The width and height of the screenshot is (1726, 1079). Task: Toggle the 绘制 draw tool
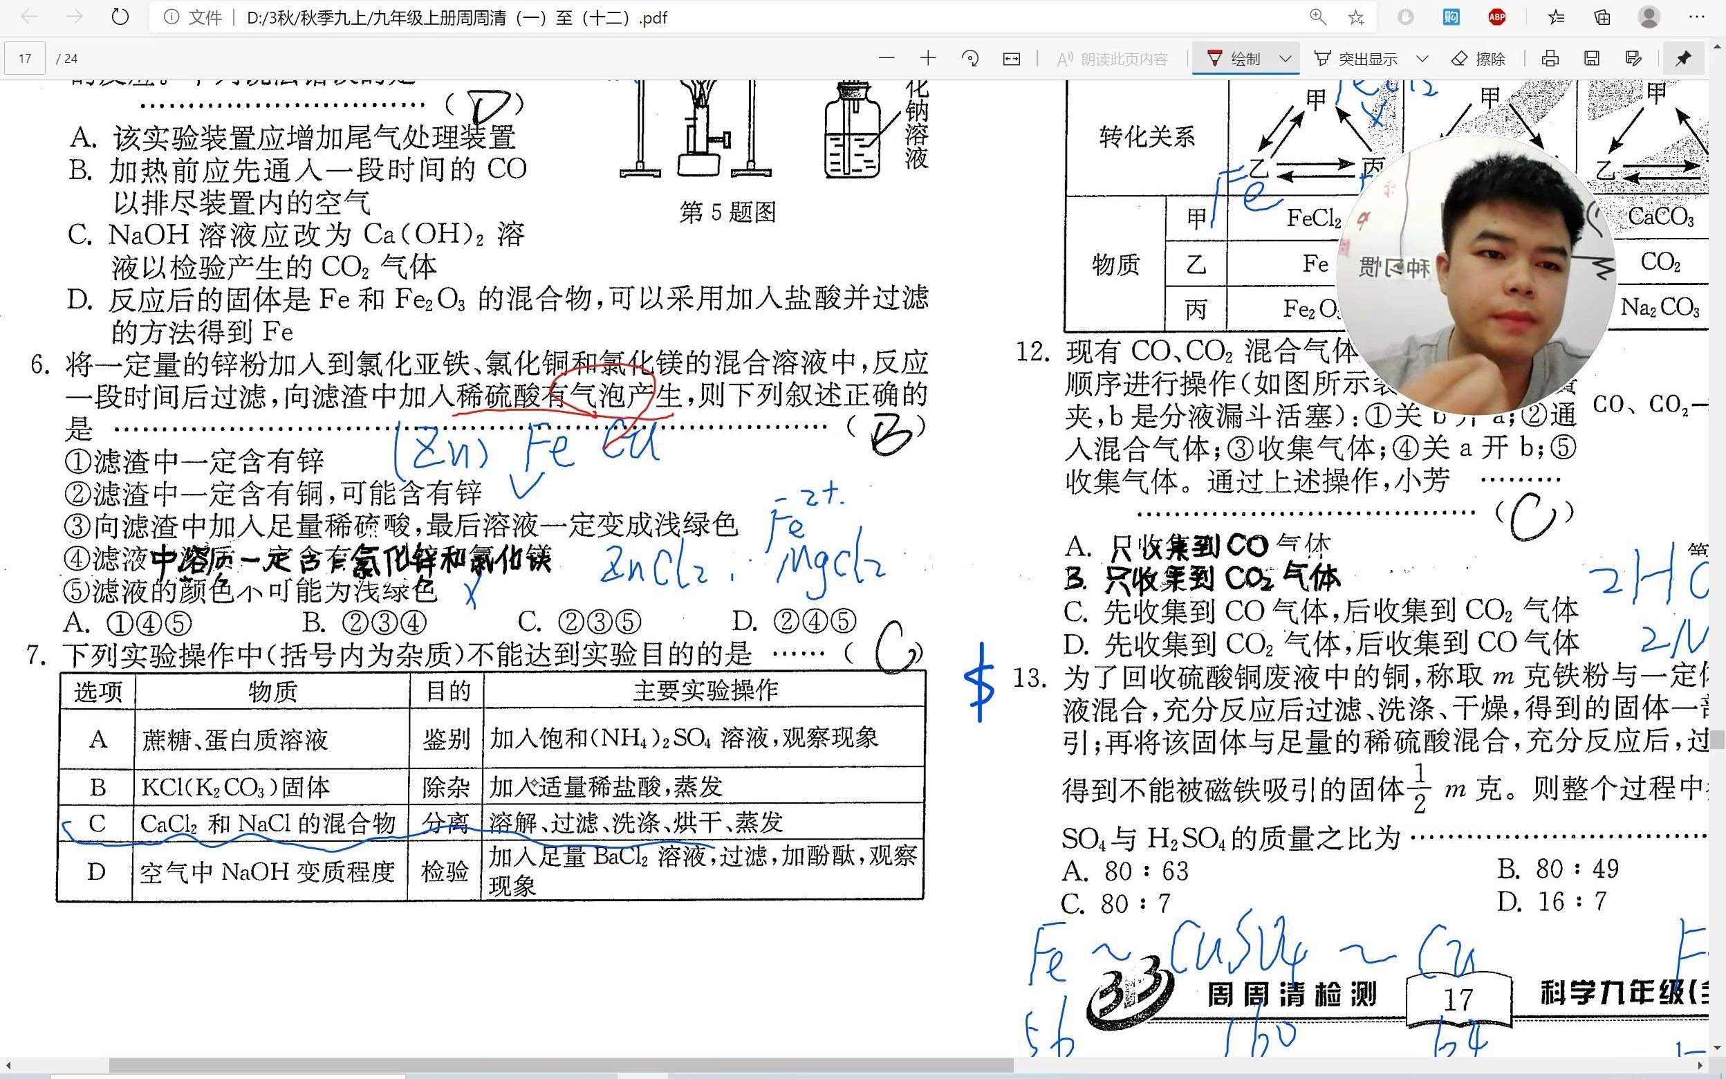pyautogui.click(x=1233, y=59)
